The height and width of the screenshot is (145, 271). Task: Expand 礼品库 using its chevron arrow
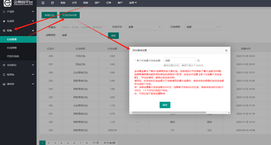coord(33,21)
